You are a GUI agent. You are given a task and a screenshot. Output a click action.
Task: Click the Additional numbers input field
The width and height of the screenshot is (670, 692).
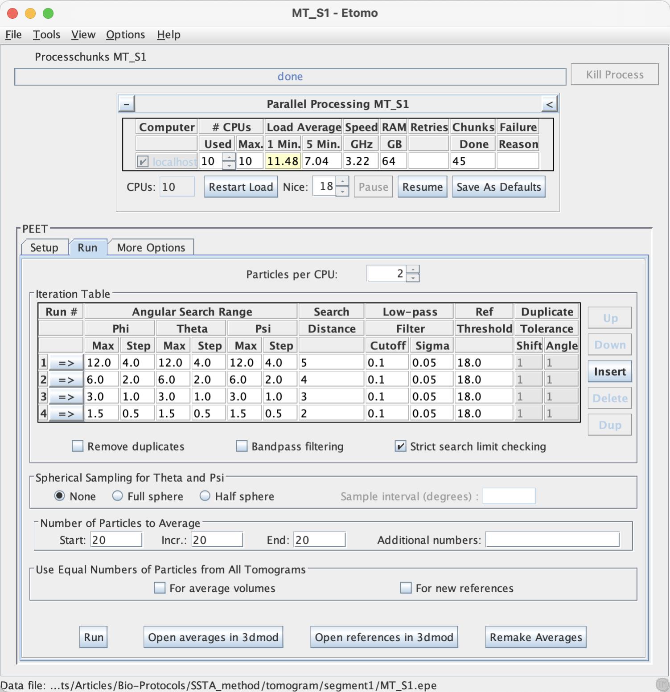(x=552, y=540)
